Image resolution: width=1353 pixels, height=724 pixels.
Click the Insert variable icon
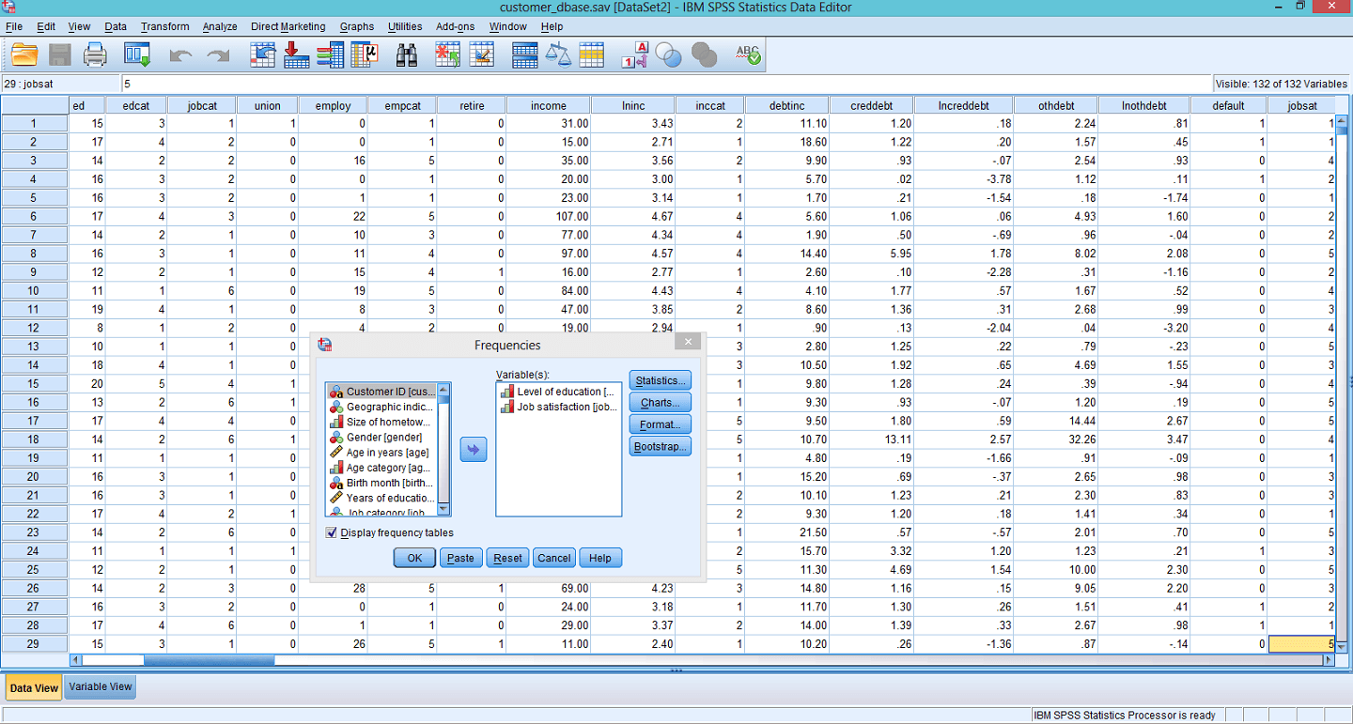(481, 55)
